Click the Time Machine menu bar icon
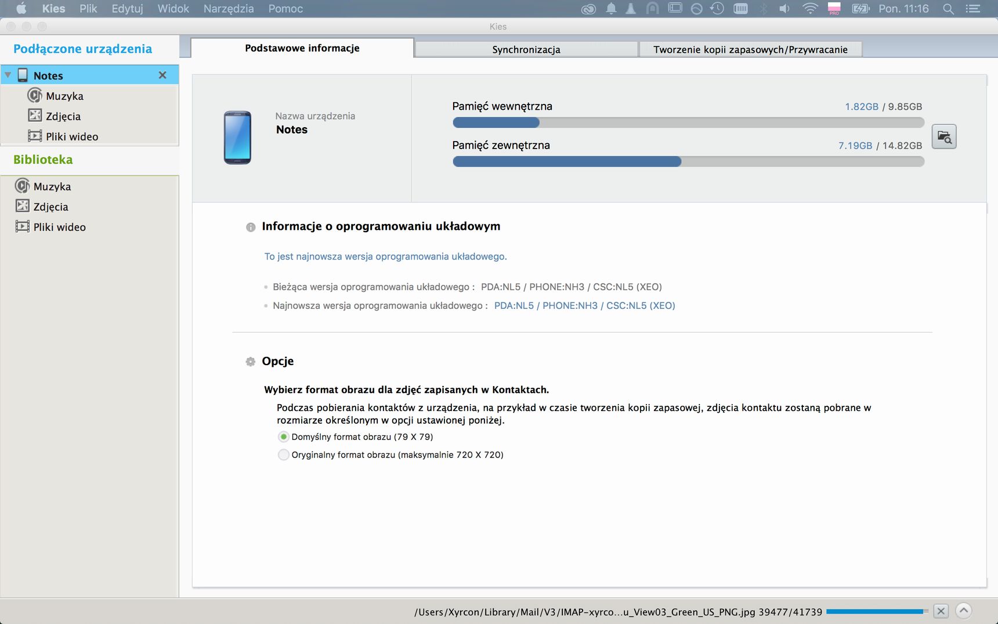Viewport: 998px width, 624px height. pyautogui.click(x=717, y=9)
